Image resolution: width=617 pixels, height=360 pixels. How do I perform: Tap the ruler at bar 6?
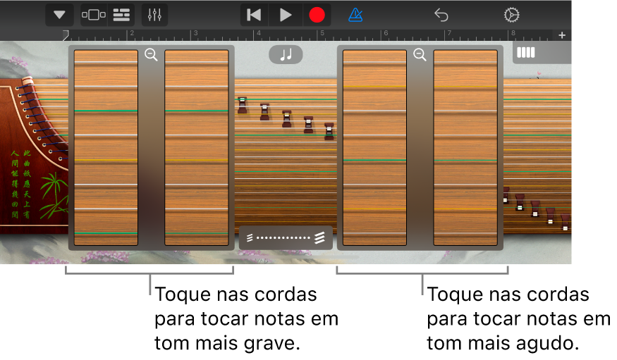tap(386, 35)
